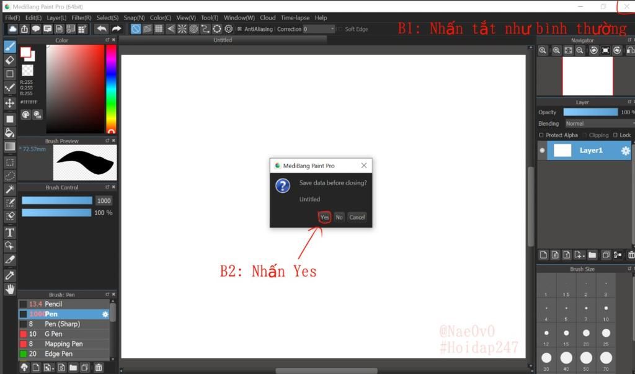The height and width of the screenshot is (374, 635).
Task: Enable the concentric circle snap guide
Action: (194, 29)
